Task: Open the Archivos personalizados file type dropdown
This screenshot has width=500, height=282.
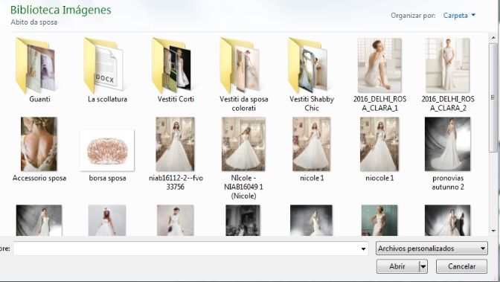Action: click(x=432, y=249)
